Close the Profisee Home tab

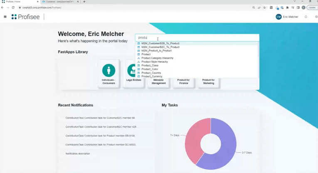tap(37, 2)
